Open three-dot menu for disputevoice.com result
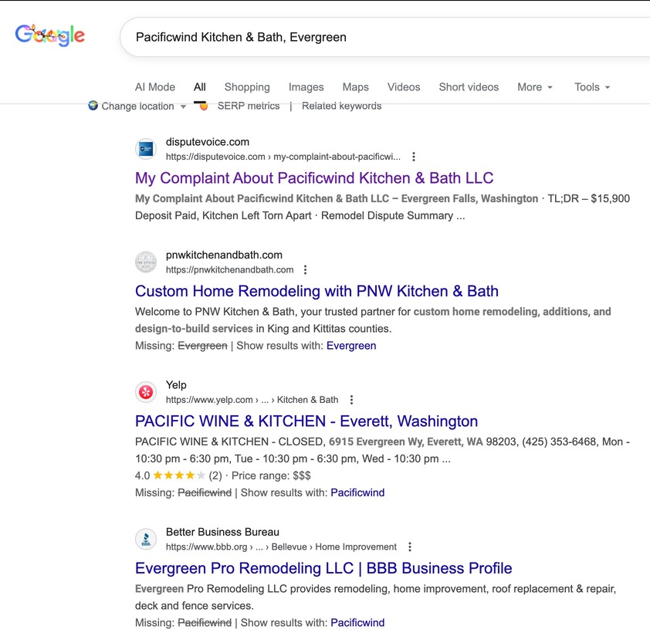 click(x=414, y=157)
